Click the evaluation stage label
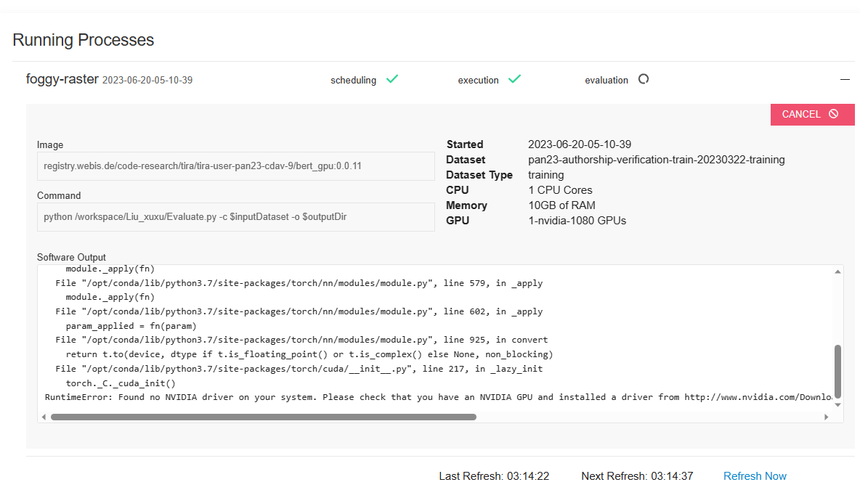860x498 pixels. (x=606, y=80)
